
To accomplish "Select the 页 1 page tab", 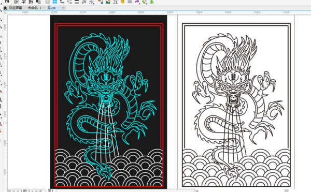I will [x=51, y=191].
